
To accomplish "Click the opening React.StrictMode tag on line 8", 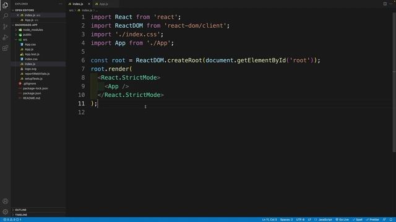I will 129,78.
